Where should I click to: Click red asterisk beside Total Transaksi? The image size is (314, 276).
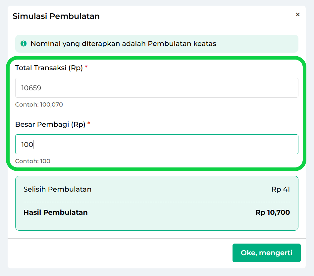click(x=86, y=67)
